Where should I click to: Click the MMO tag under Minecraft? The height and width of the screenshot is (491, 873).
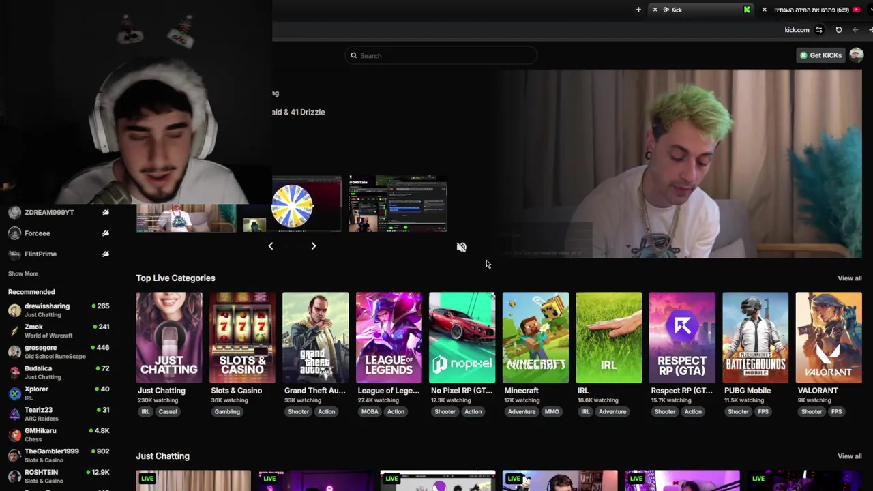pyautogui.click(x=552, y=412)
